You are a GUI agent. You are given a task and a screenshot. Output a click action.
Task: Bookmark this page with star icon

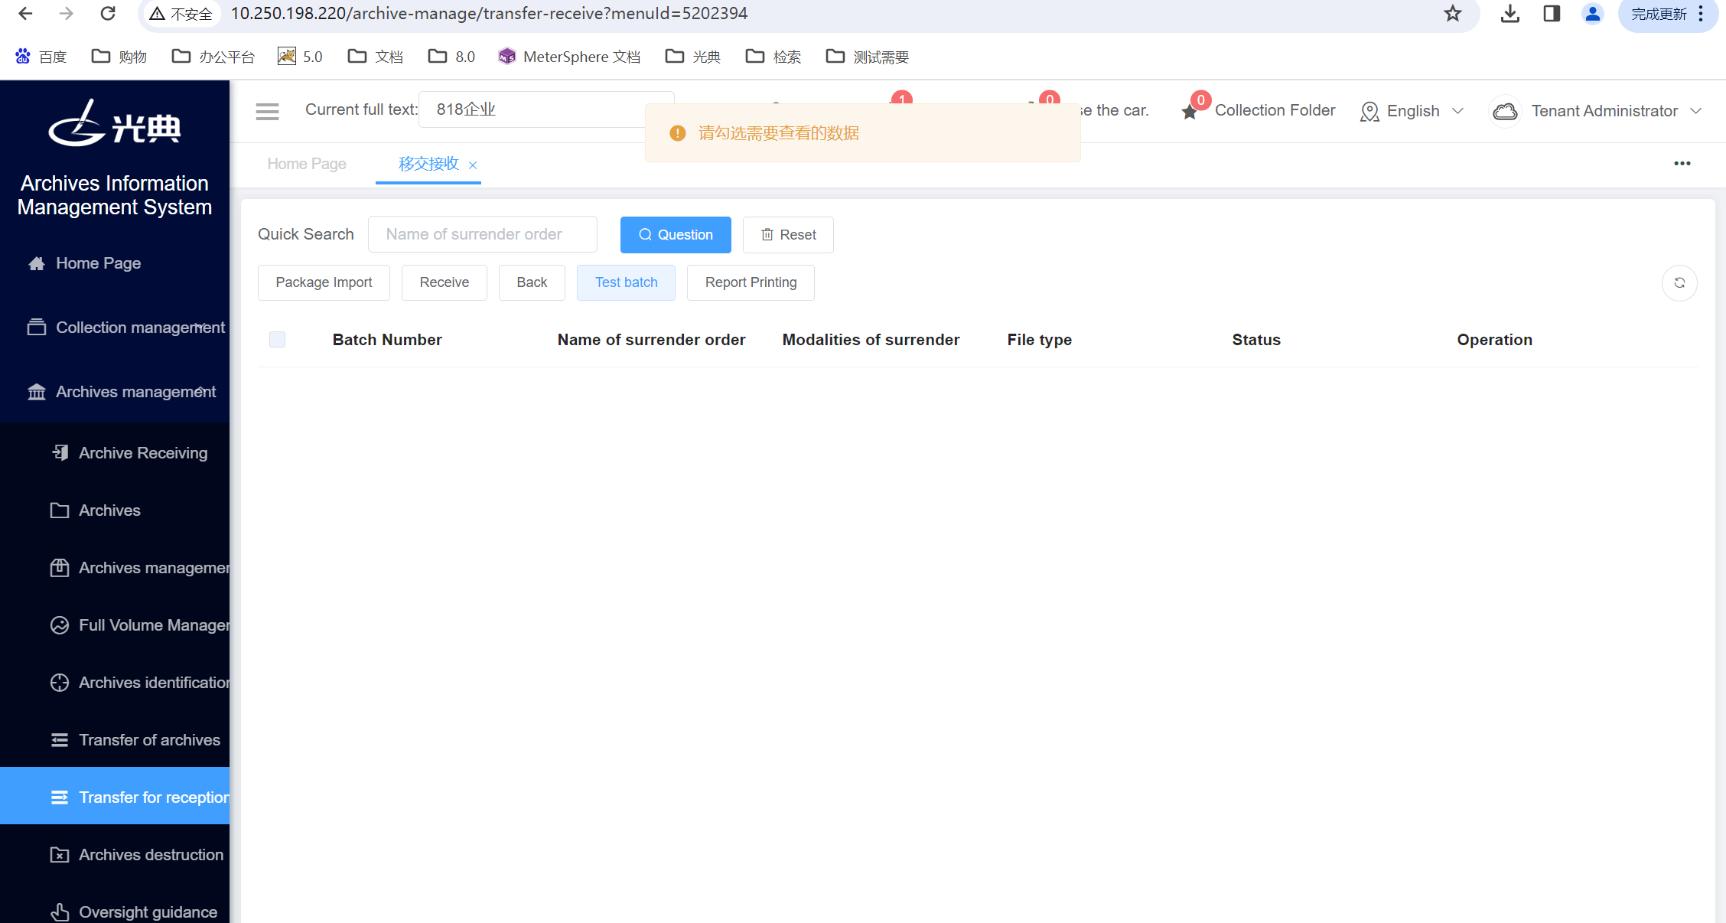1452,13
